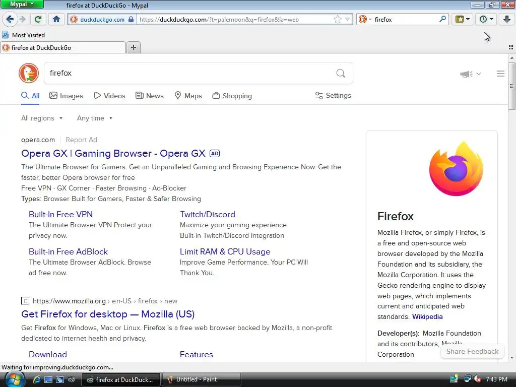Viewport: 516px width, 387px height.
Task: Submit search with page magnifier icon
Action: point(341,73)
